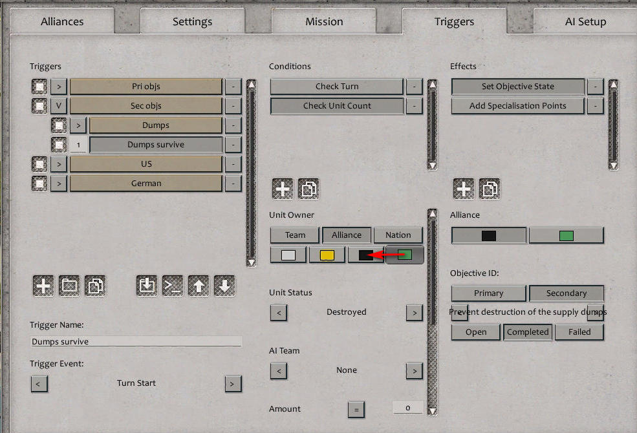The height and width of the screenshot is (433, 637).
Task: Remove the Sec objs trigger
Action: pos(233,106)
